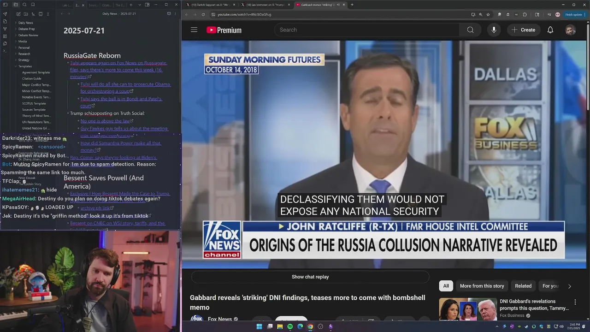
Task: Open Spotify from the taskbar
Action: pyautogui.click(x=290, y=326)
